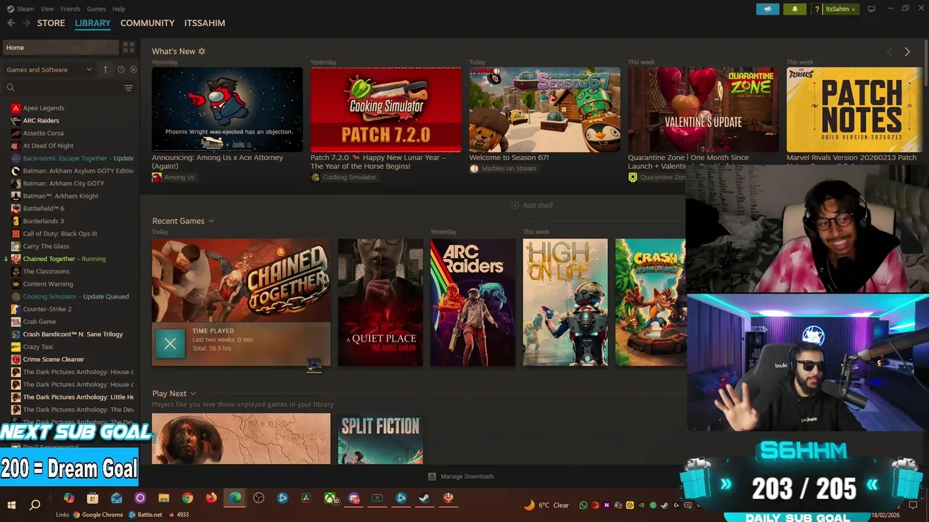
Task: Open What's New settings gear
Action: coord(202,51)
